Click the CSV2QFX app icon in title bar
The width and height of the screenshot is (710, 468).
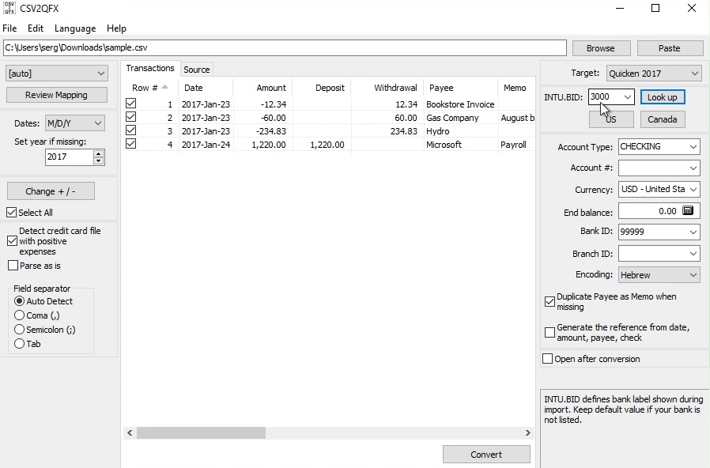[9, 8]
